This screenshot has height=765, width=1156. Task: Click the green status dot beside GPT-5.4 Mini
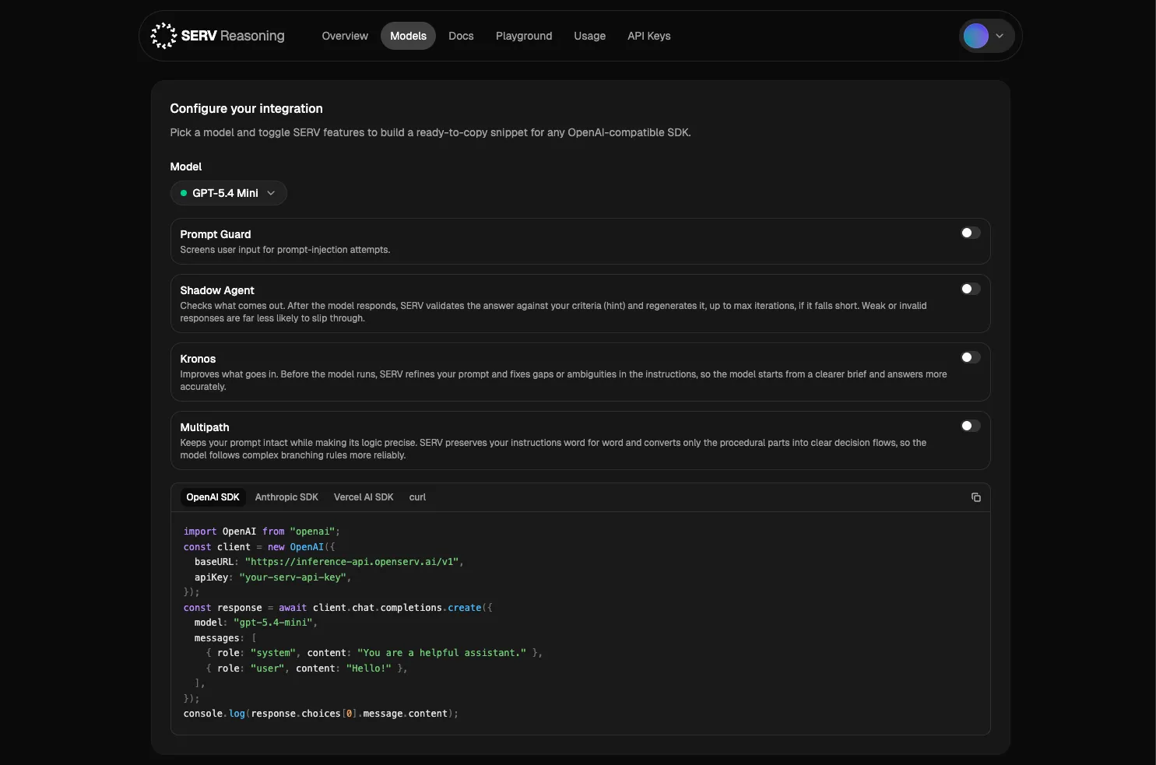[184, 193]
